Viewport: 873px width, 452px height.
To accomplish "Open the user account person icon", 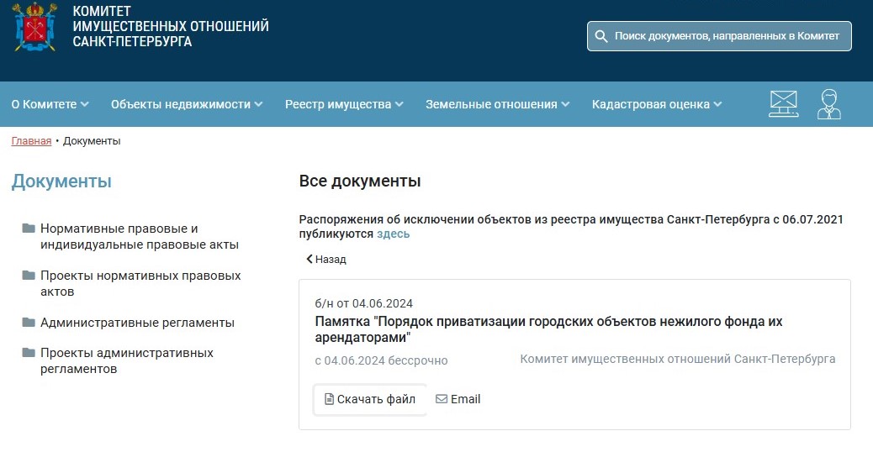I will [x=829, y=104].
